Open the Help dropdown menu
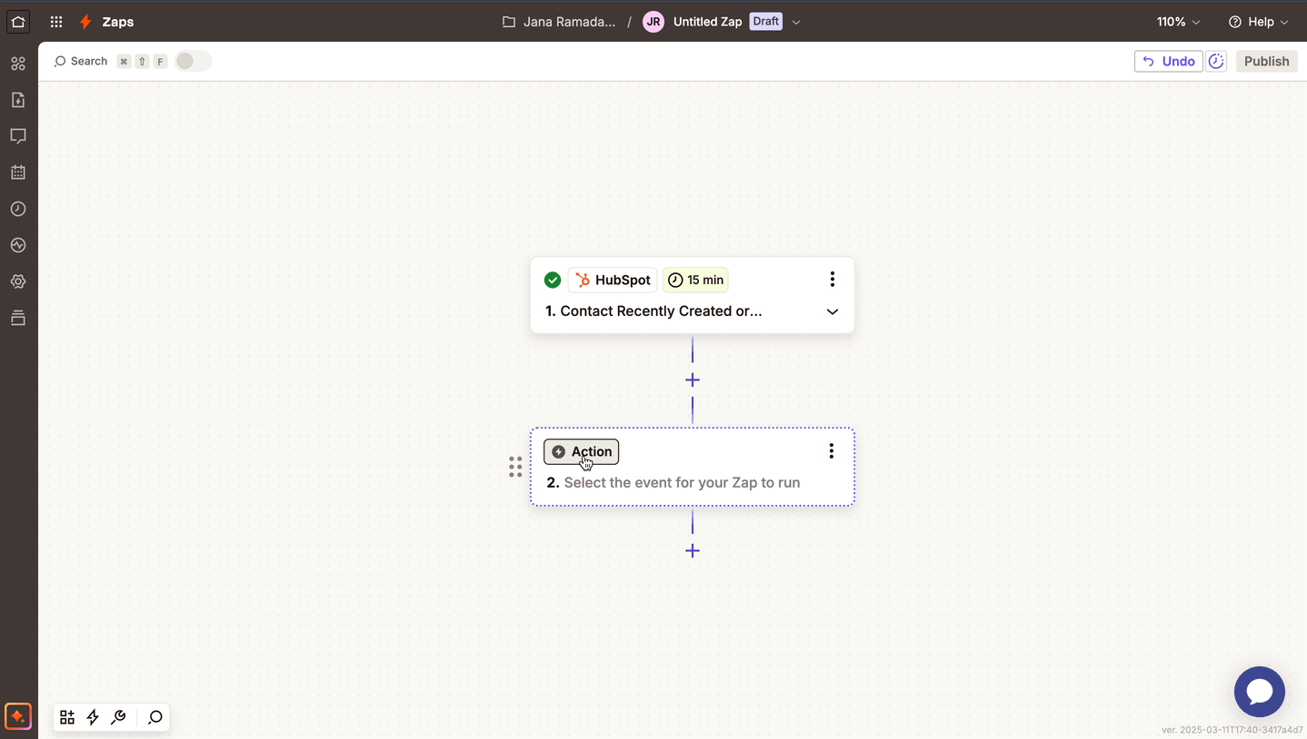The width and height of the screenshot is (1307, 739). point(1258,22)
